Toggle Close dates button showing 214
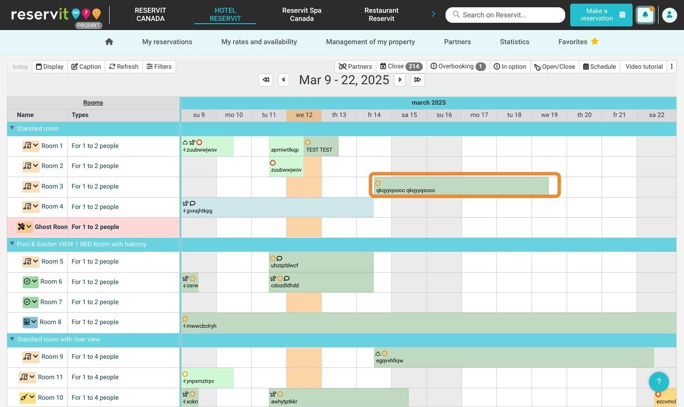Image resolution: width=684 pixels, height=407 pixels. (401, 66)
